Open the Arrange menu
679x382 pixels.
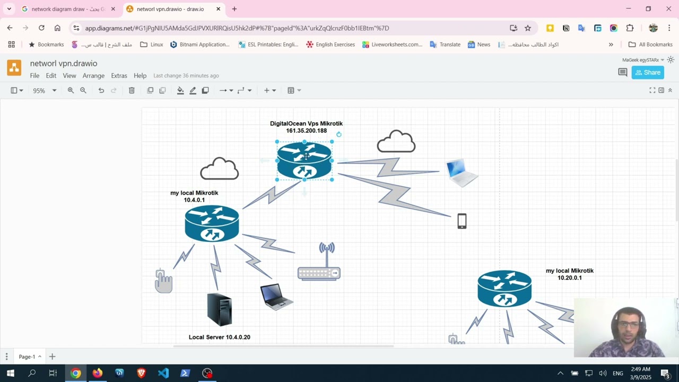[93, 76]
